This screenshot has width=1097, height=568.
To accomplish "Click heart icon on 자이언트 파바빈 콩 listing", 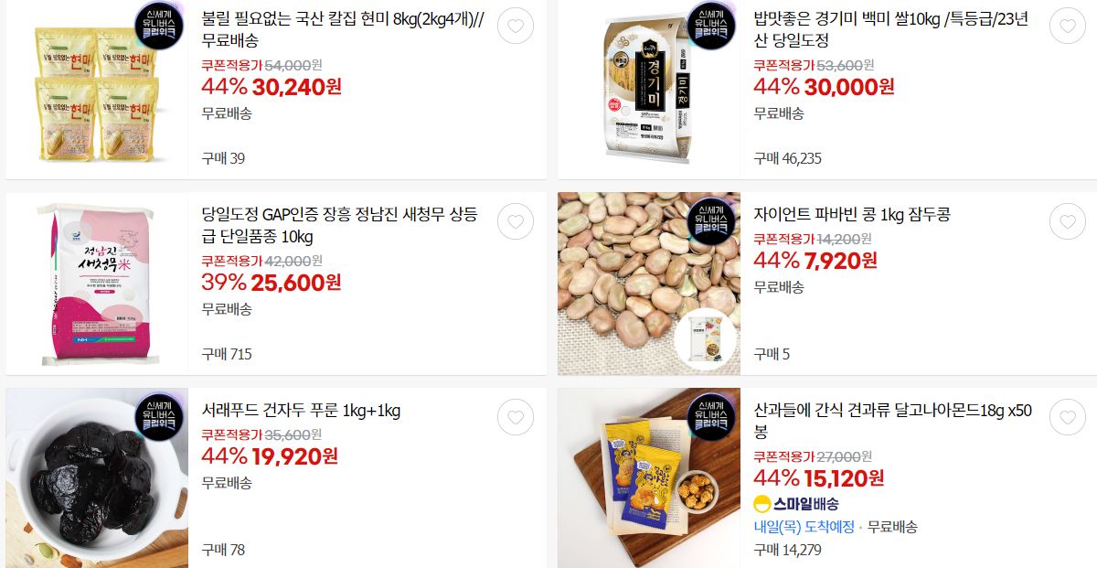I will (1068, 221).
